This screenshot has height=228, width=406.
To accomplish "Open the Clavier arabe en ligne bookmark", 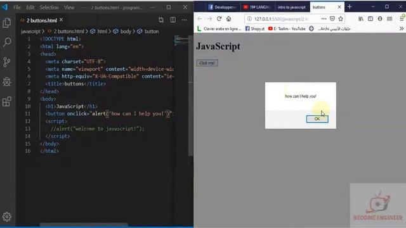I will 219,28.
